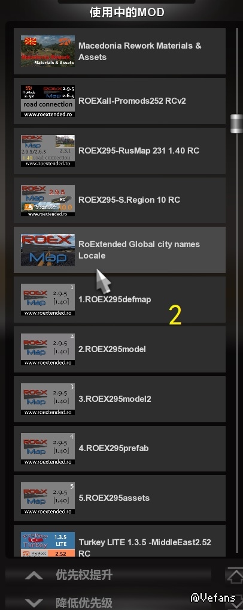Select the 1.ROEX295defmap mod icon
243x610 pixels.
[48, 299]
